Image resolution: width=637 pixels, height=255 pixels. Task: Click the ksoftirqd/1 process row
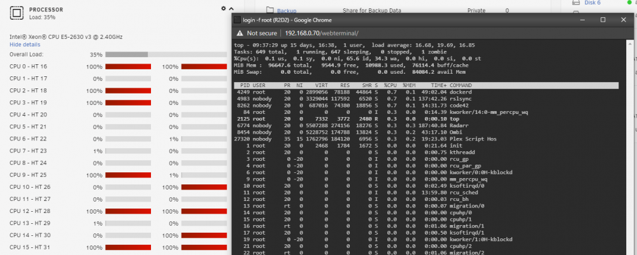[x=426, y=233]
